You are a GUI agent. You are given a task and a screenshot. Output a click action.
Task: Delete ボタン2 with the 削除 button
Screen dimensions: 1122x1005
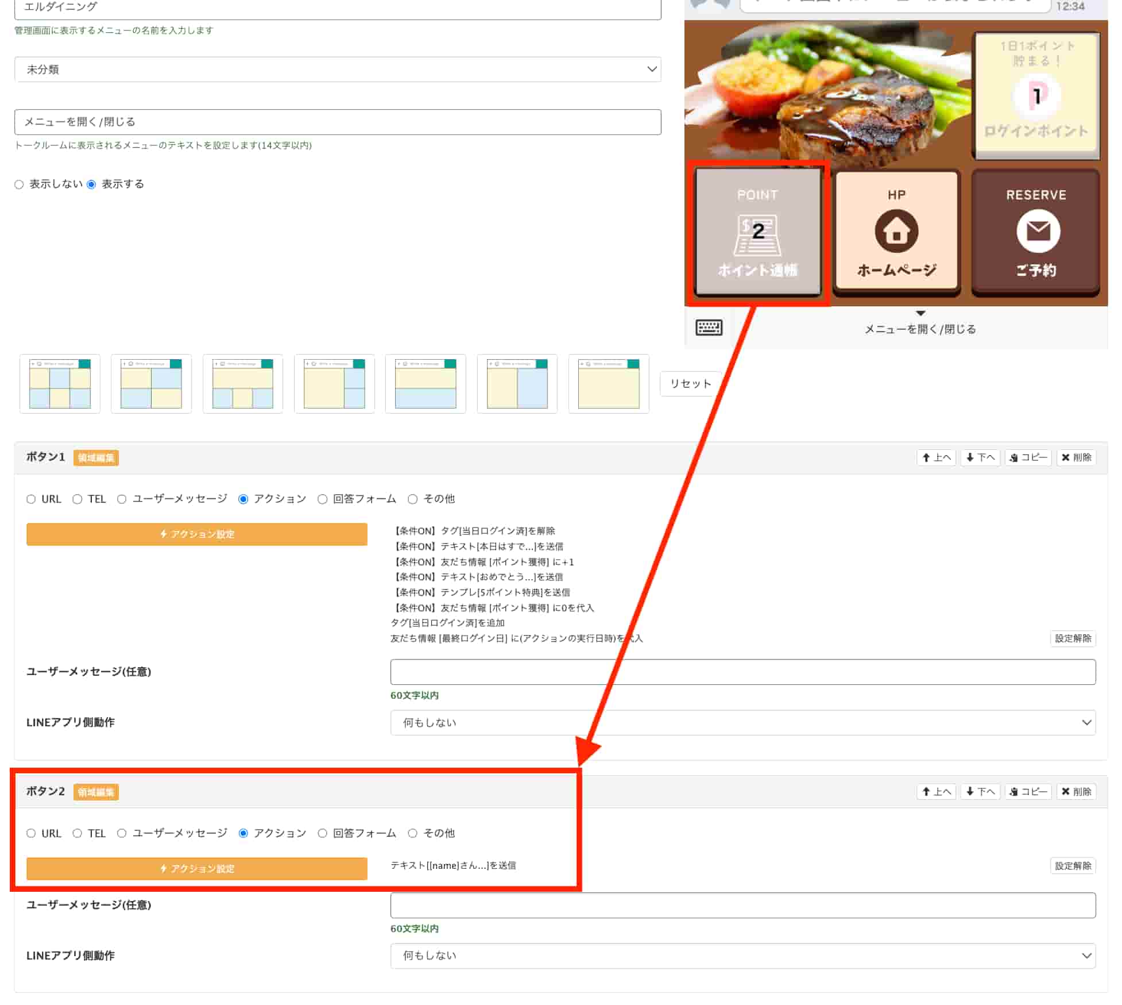pos(1076,791)
